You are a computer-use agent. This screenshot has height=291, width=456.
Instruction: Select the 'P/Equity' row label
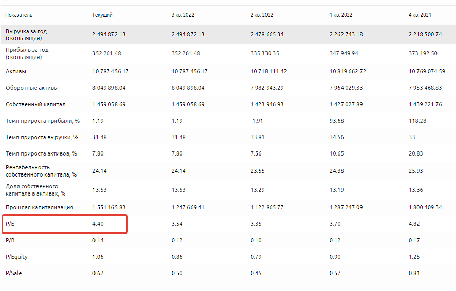[x=16, y=257]
